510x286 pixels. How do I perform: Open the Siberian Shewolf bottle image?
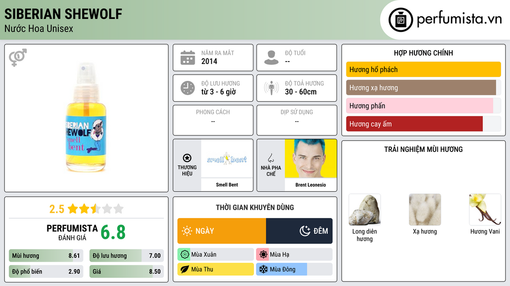(x=85, y=117)
